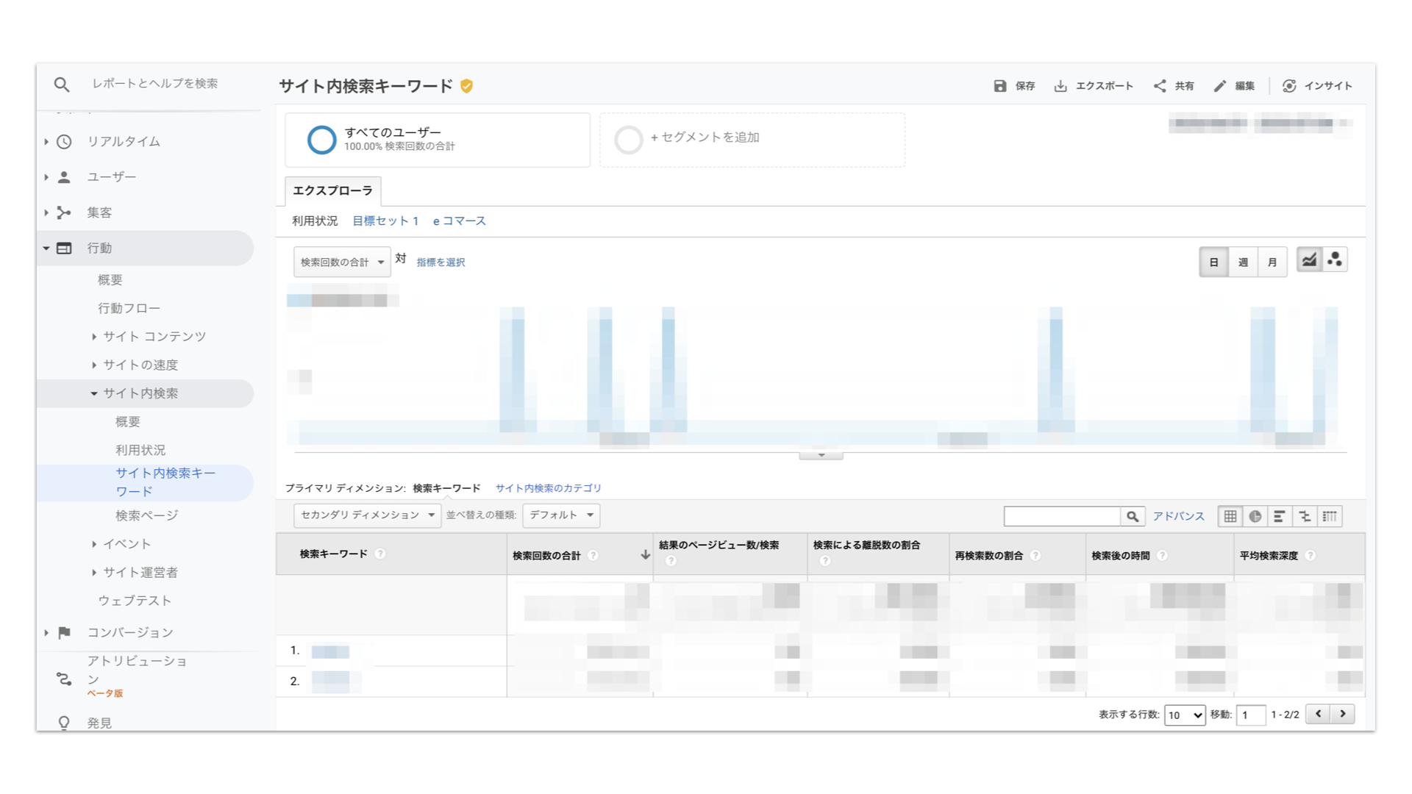Expand the サイト コンテンツ submenu
This screenshot has height=794, width=1412.
point(94,337)
